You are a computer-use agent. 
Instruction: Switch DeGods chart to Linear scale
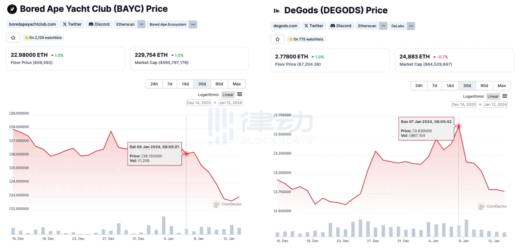(493, 96)
